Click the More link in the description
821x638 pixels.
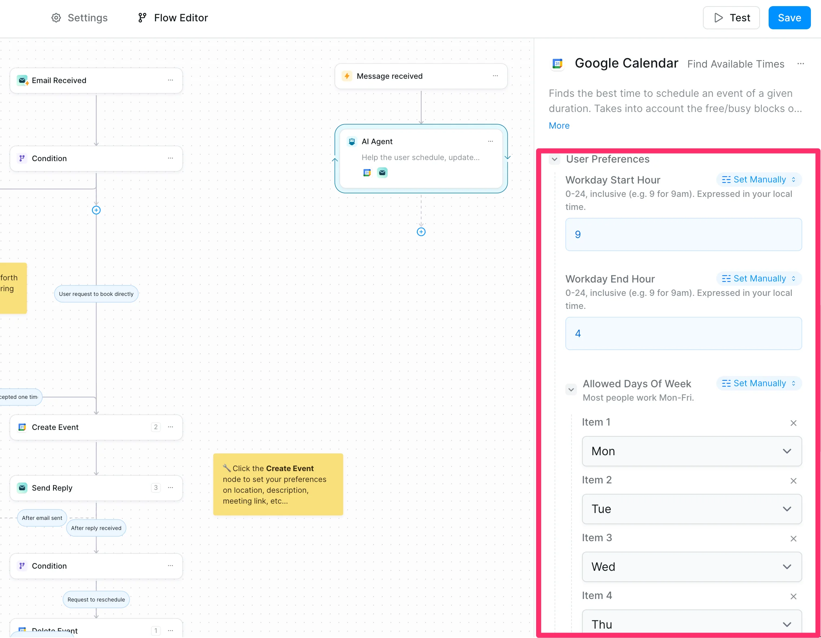click(559, 126)
